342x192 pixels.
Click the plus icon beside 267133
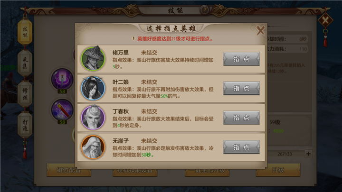[x=308, y=154]
